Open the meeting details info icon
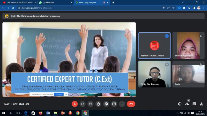Image resolution: width=207 pixels, height=116 pixels. [180, 104]
